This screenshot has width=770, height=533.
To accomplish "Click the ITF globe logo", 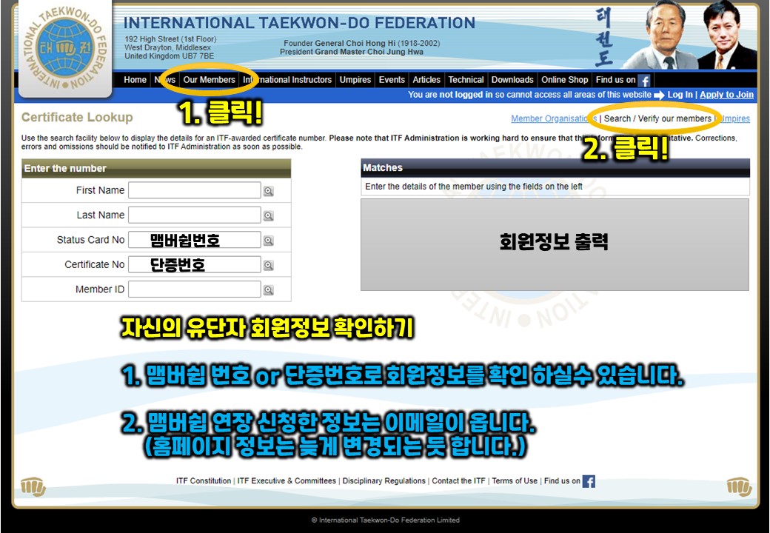I will point(65,47).
